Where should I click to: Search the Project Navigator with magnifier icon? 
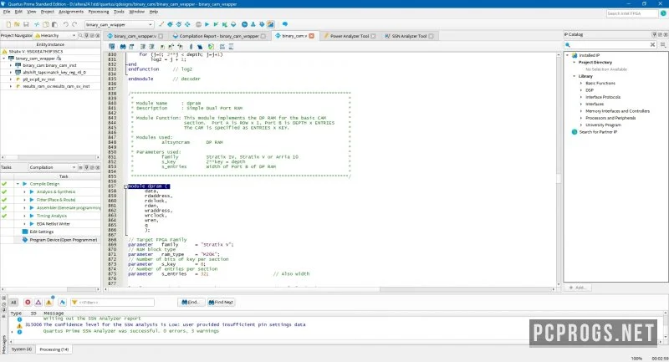80,36
